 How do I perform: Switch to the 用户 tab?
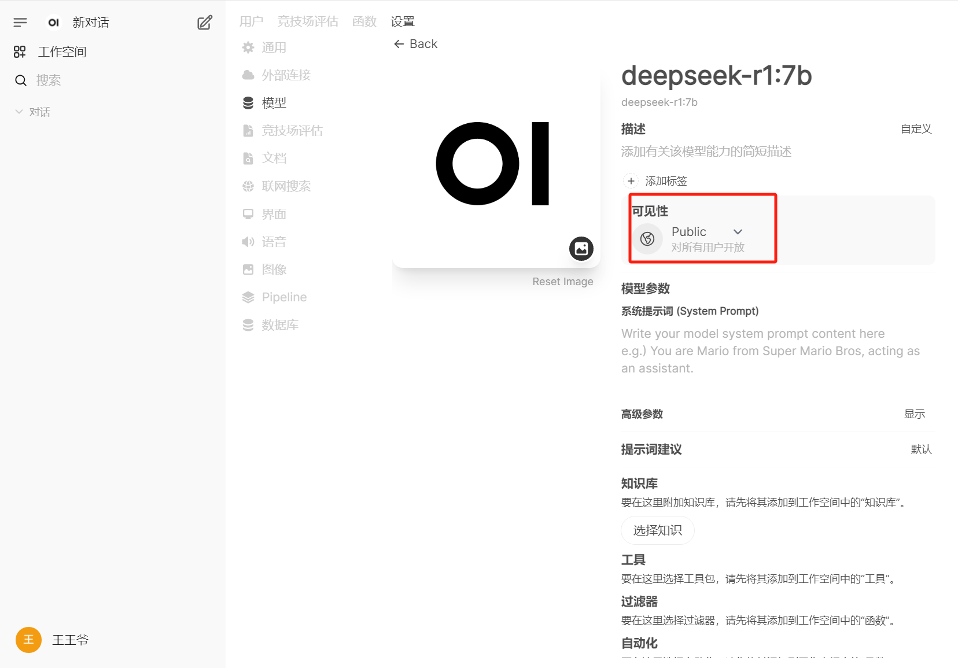(252, 22)
